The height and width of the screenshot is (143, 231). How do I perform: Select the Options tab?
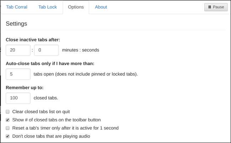point(76,7)
